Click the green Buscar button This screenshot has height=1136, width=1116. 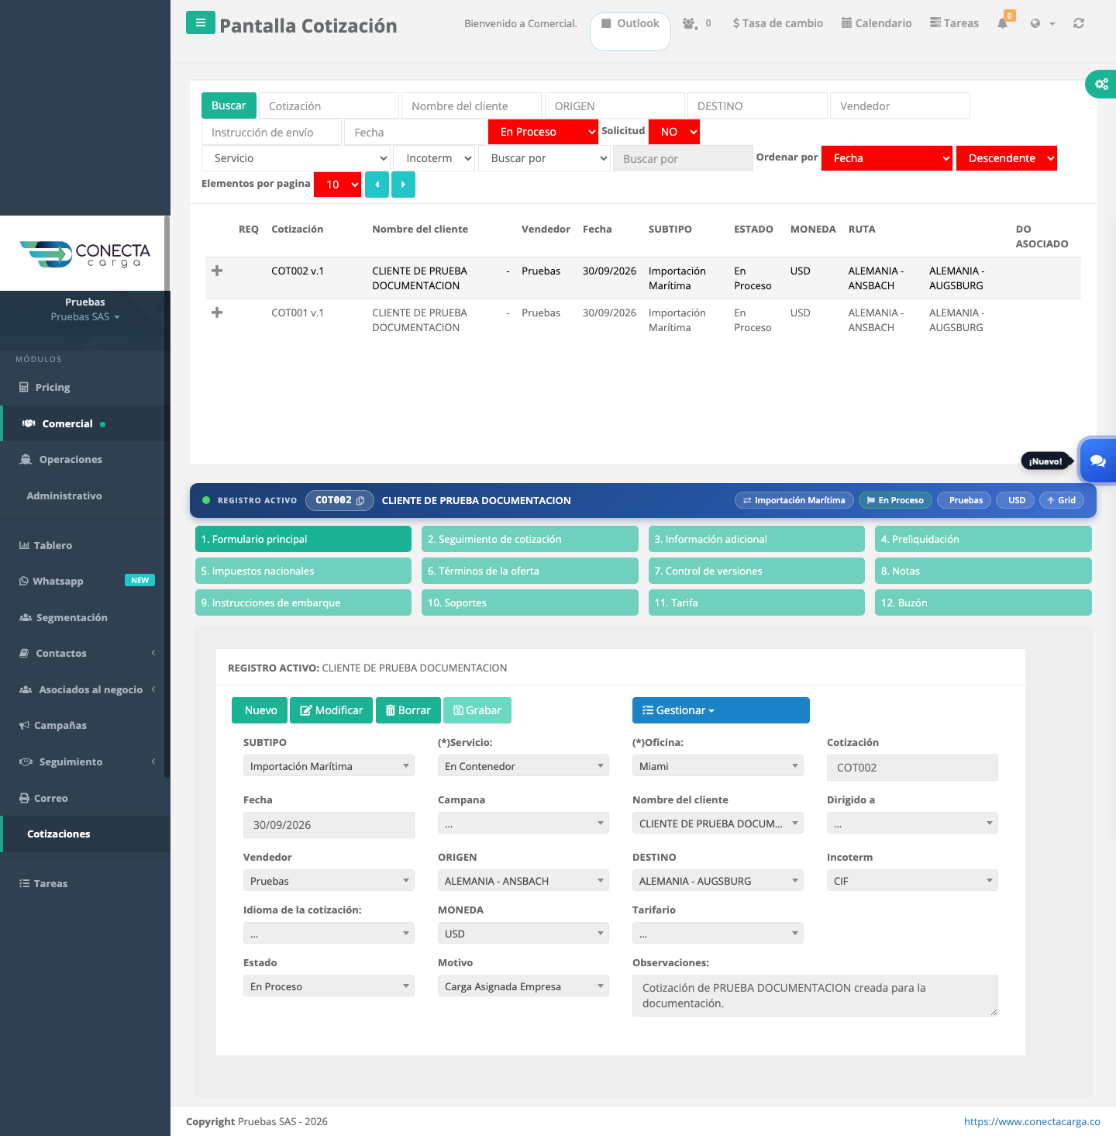click(x=229, y=105)
